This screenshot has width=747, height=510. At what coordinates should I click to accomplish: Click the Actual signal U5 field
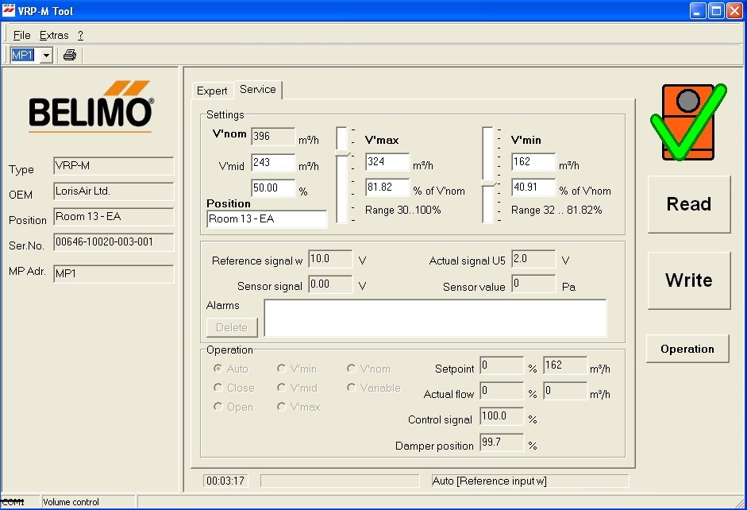533,259
